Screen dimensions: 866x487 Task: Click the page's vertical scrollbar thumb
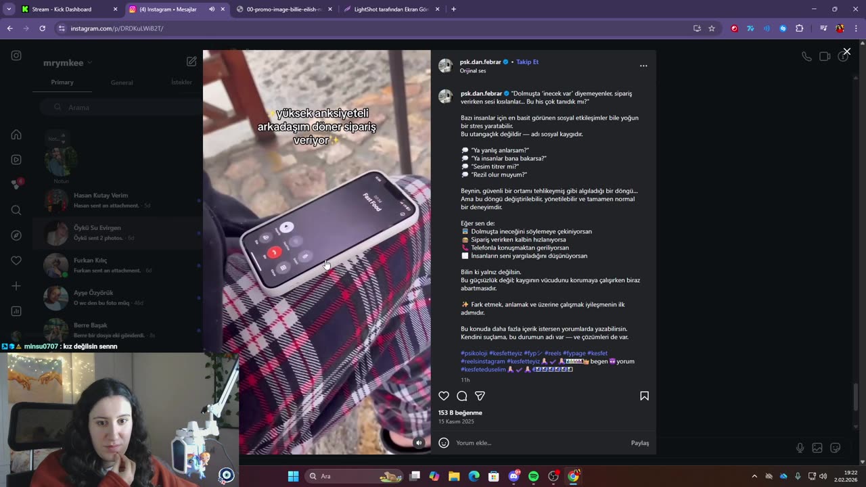click(x=857, y=396)
